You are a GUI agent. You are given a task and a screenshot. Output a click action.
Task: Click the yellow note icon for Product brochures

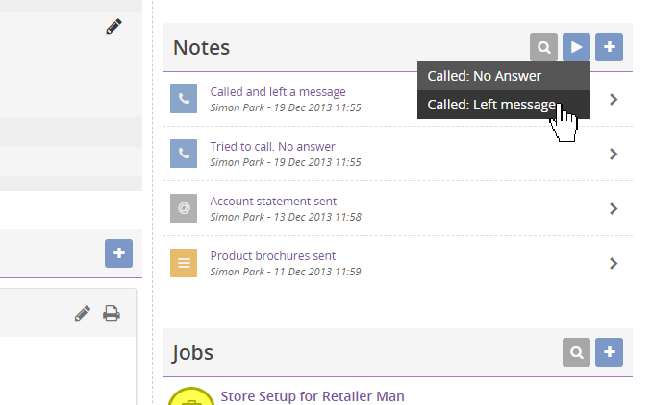[x=184, y=263]
